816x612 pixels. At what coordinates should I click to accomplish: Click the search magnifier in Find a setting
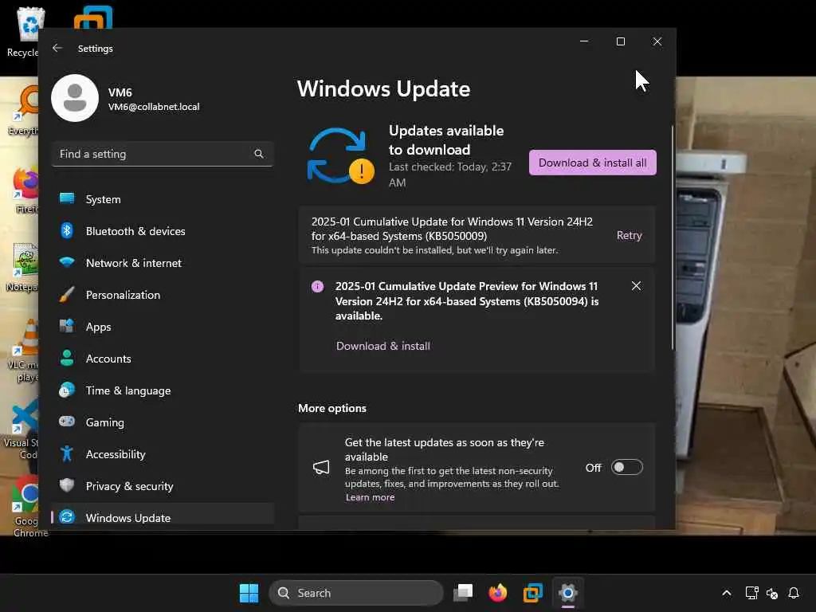pyautogui.click(x=259, y=154)
